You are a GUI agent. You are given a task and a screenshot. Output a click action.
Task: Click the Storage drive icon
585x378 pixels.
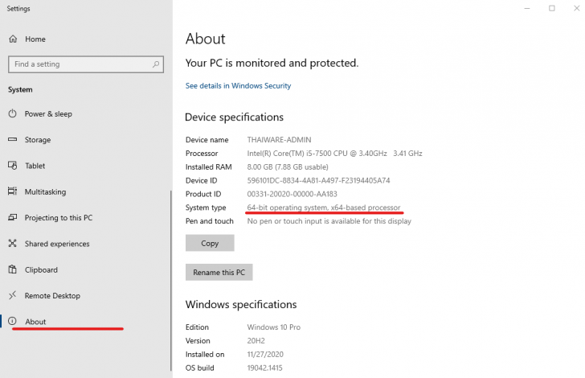(x=13, y=139)
